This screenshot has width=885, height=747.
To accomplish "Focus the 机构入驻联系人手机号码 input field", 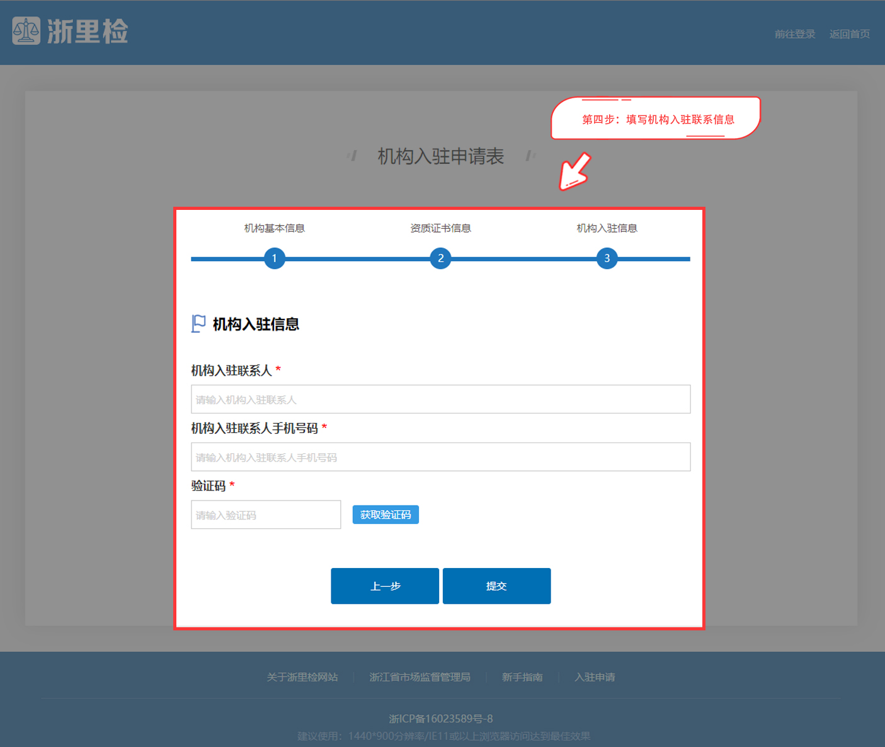I will (x=440, y=457).
